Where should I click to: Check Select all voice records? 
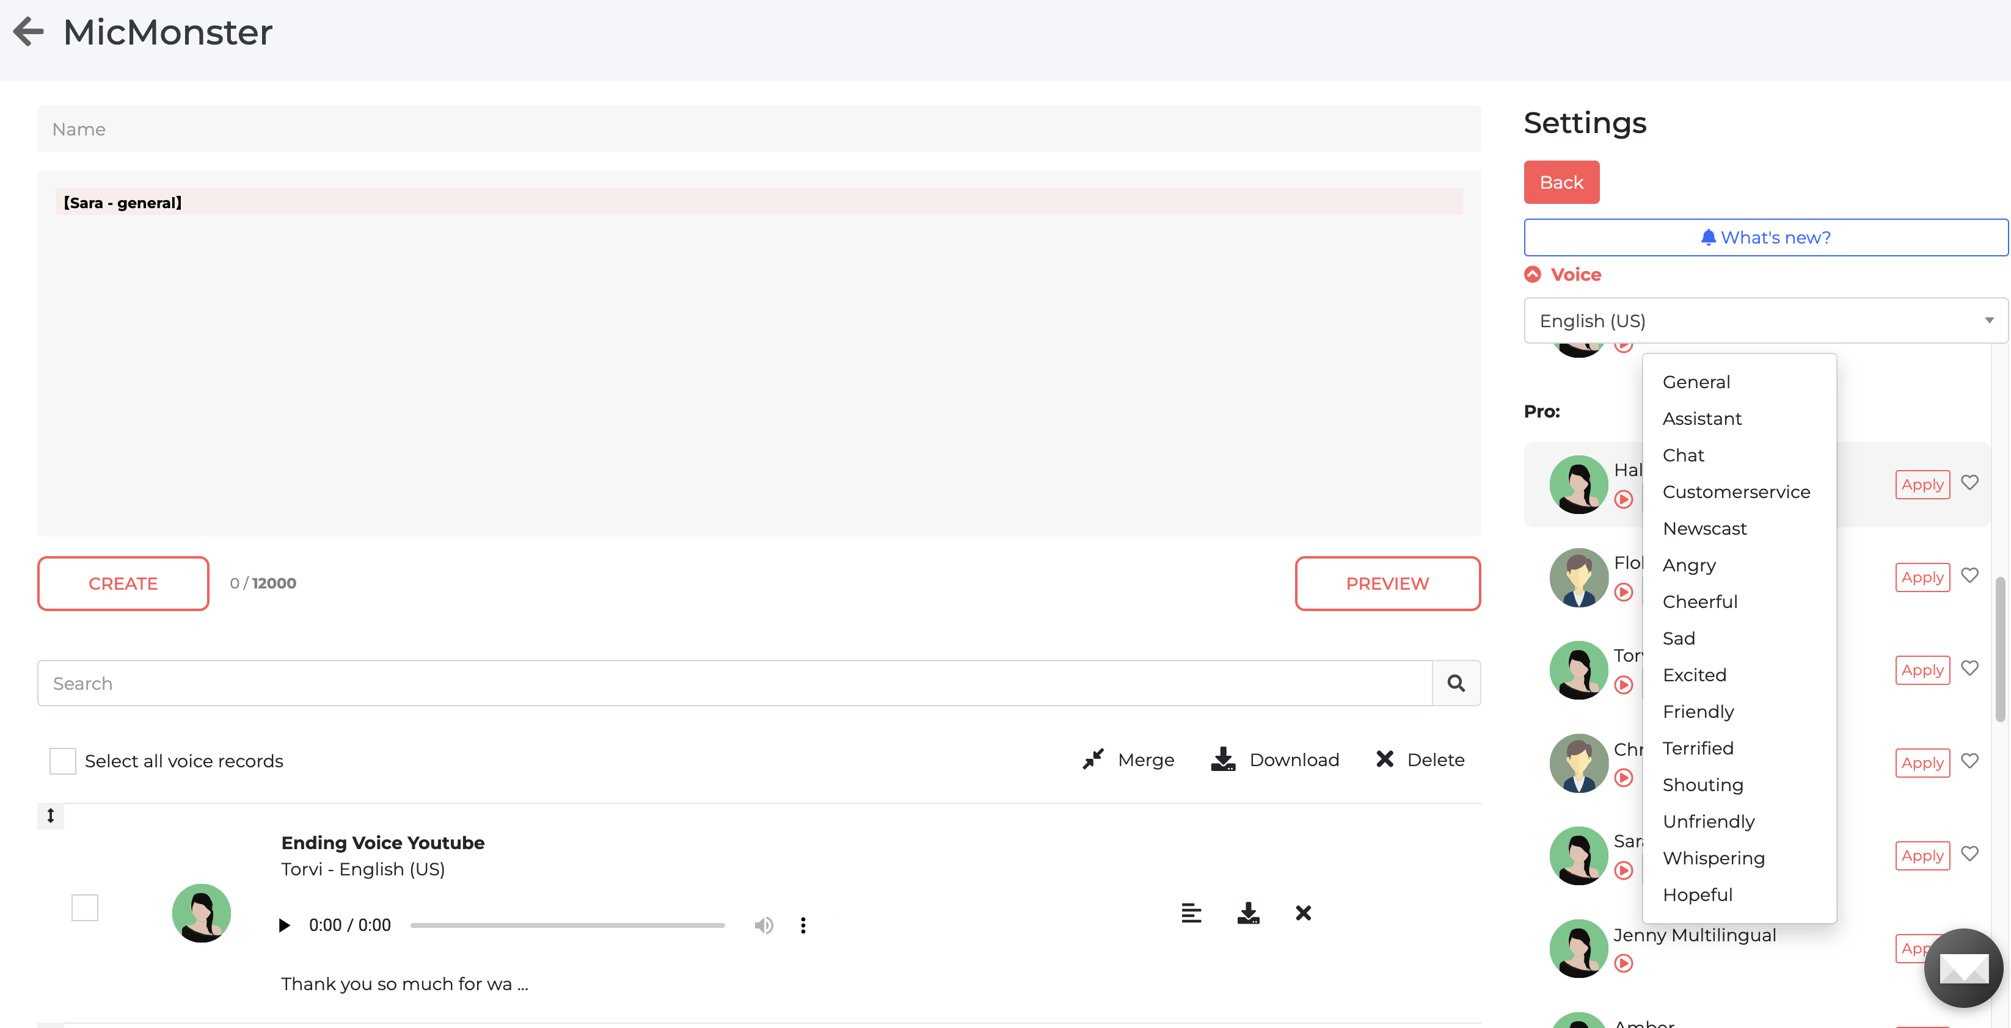click(62, 761)
